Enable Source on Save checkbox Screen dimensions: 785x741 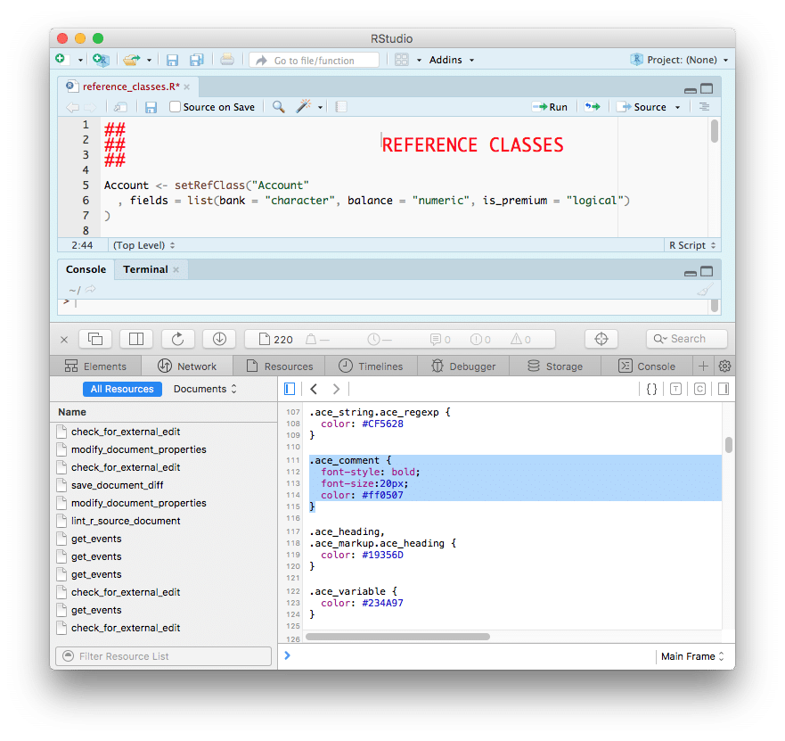point(175,107)
